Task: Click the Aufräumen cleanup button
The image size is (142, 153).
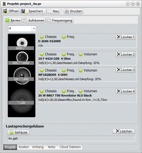Action: point(34,20)
